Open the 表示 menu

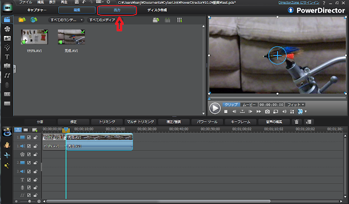pyautogui.click(x=52, y=2)
